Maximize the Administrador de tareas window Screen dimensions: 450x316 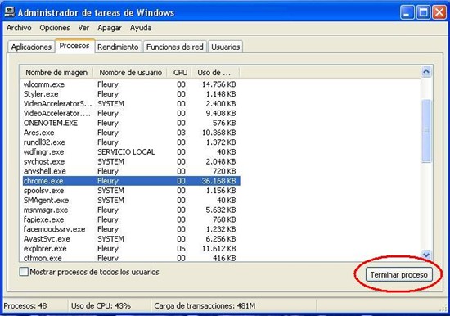423,12
